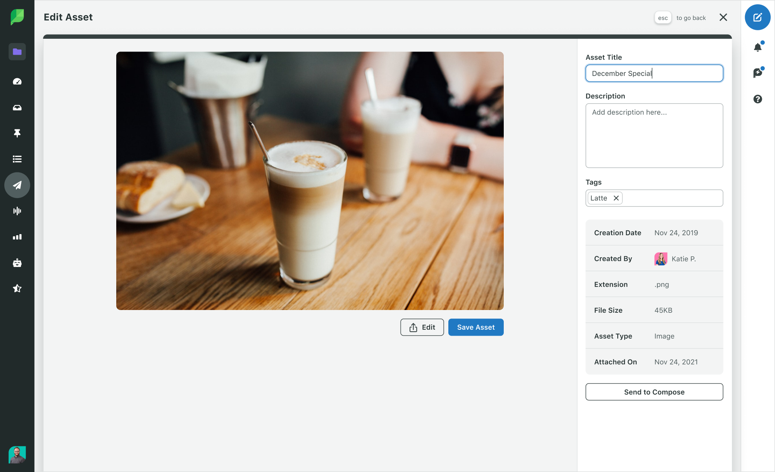The image size is (775, 472).
Task: Open the reports bar chart icon
Action: [x=17, y=237]
